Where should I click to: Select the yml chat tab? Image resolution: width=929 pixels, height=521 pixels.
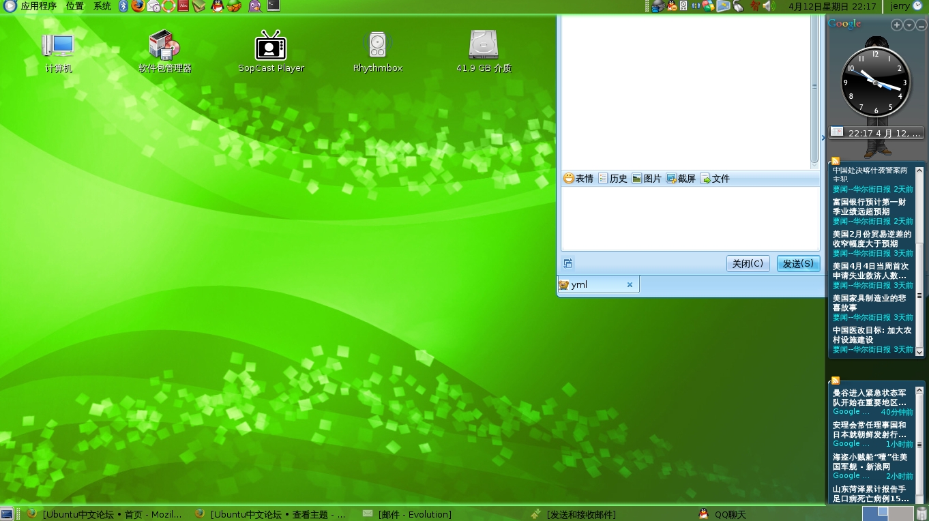598,284
